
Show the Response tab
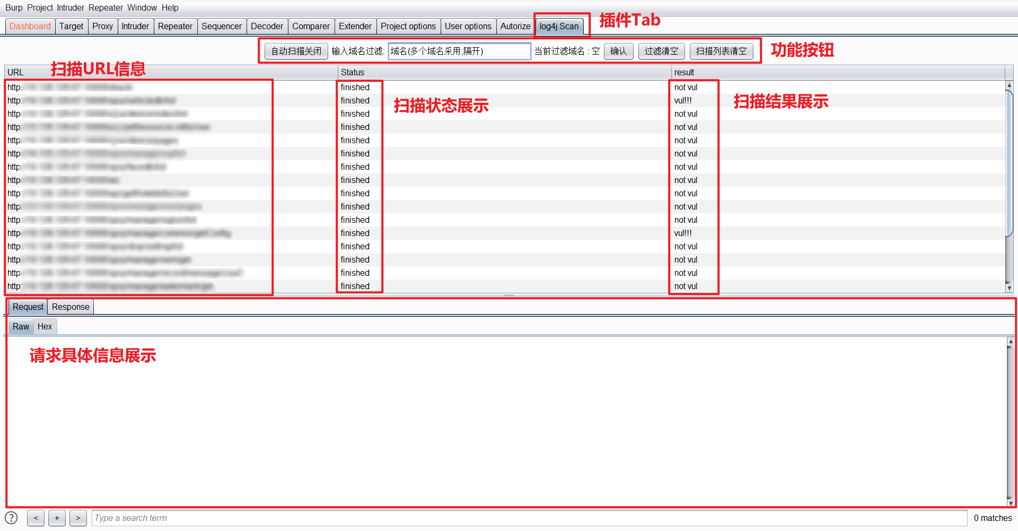71,307
